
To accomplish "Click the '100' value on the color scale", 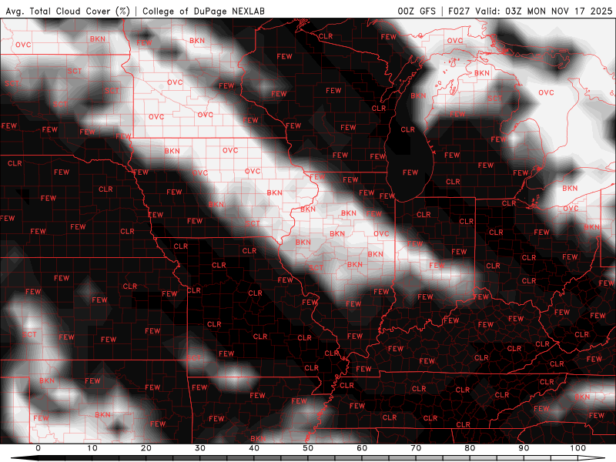I will (578, 448).
